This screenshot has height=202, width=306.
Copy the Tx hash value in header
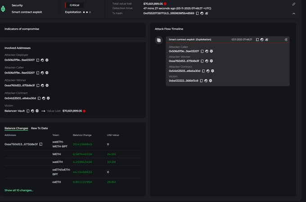(x=197, y=13)
